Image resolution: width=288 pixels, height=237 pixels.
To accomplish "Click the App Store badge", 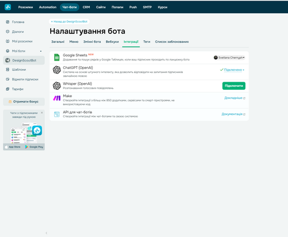I will 13,147.
